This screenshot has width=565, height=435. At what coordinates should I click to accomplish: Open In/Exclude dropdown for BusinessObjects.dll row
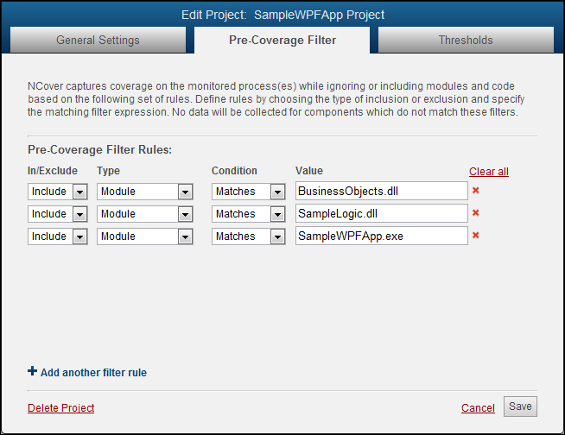click(79, 192)
